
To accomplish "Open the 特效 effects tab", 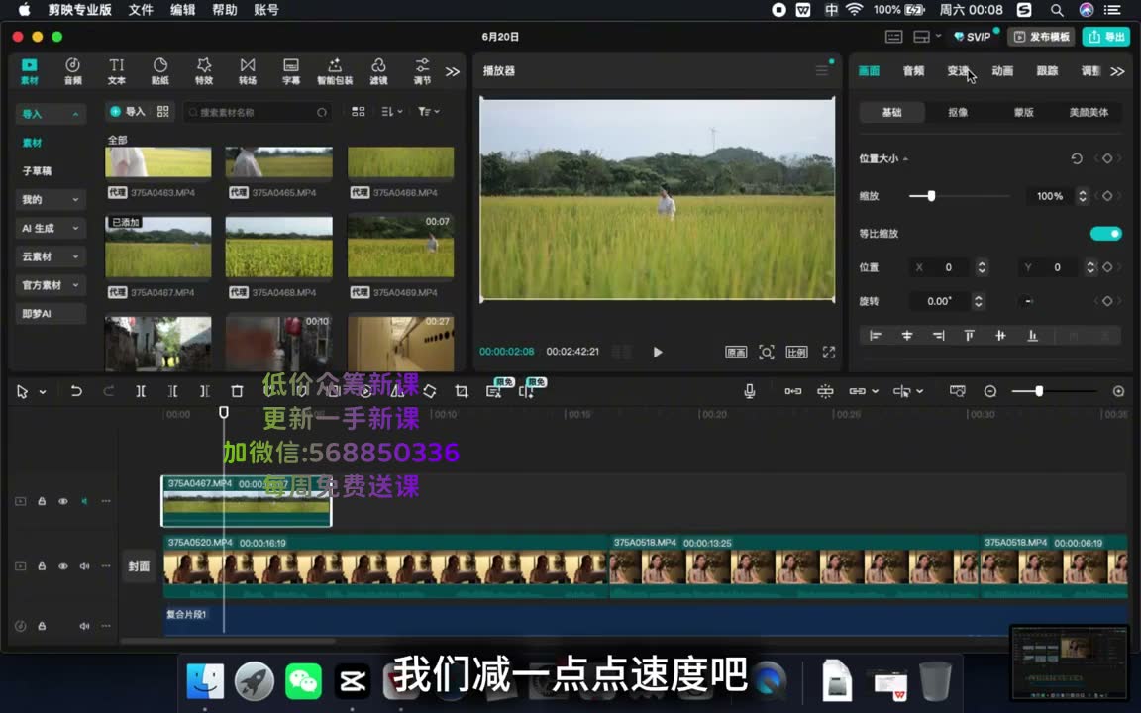I will tap(204, 71).
